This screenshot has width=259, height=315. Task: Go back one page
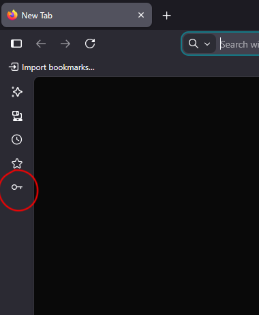point(41,44)
